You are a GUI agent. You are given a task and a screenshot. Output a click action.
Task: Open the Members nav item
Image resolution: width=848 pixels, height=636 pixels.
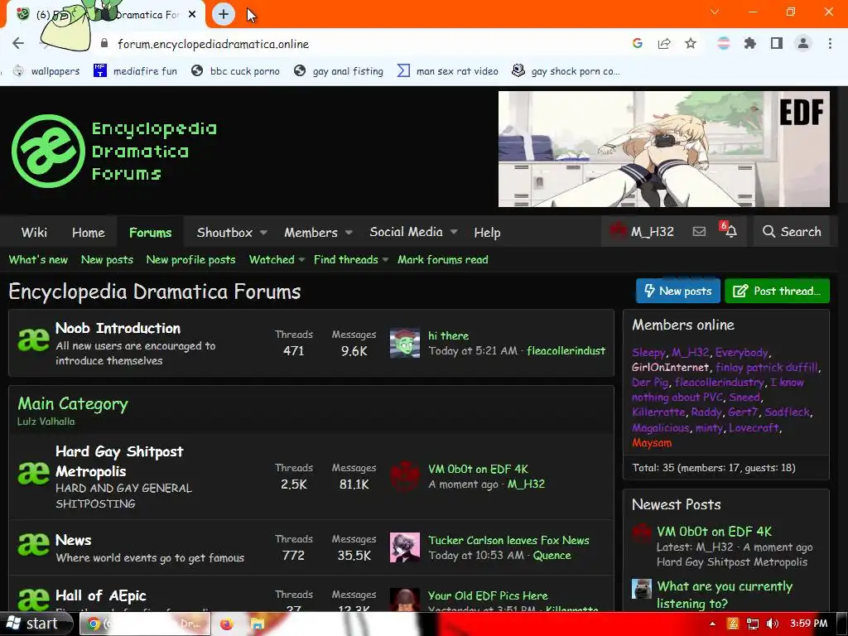point(311,233)
